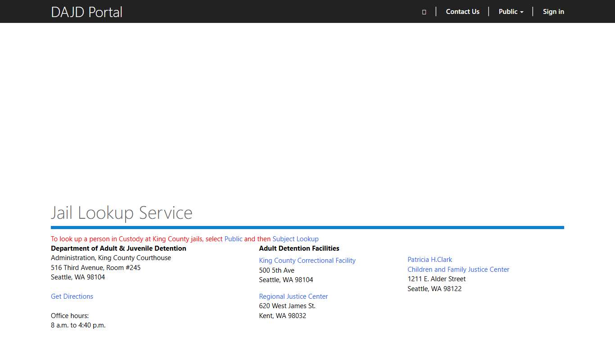Click the 500 5th Ave address line
The image size is (615, 345).
[276, 270]
